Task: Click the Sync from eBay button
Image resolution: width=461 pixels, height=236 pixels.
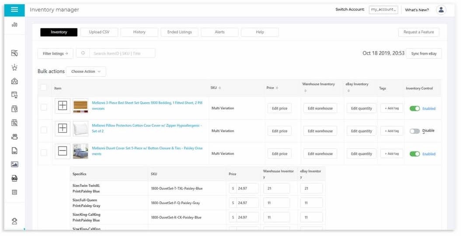Action: point(423,53)
